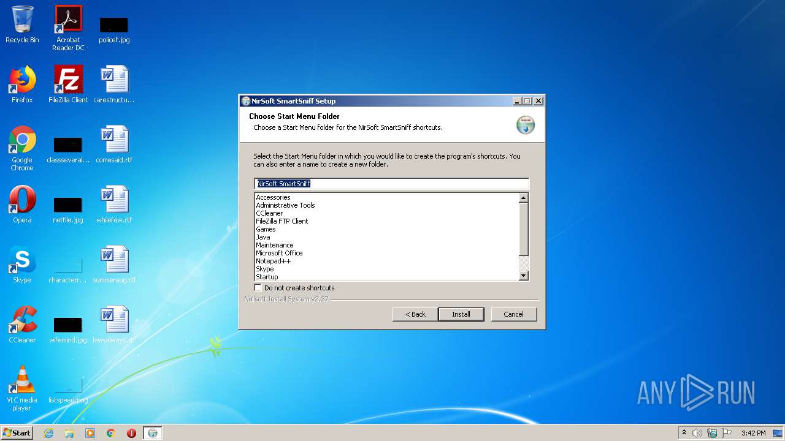Viewport: 785px width, 441px height.
Task: Select the summeraug.rtf desktop file
Action: click(x=114, y=265)
